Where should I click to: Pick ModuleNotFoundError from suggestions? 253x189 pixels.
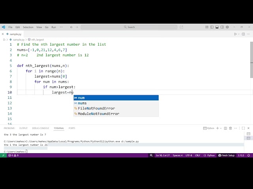(x=116, y=114)
